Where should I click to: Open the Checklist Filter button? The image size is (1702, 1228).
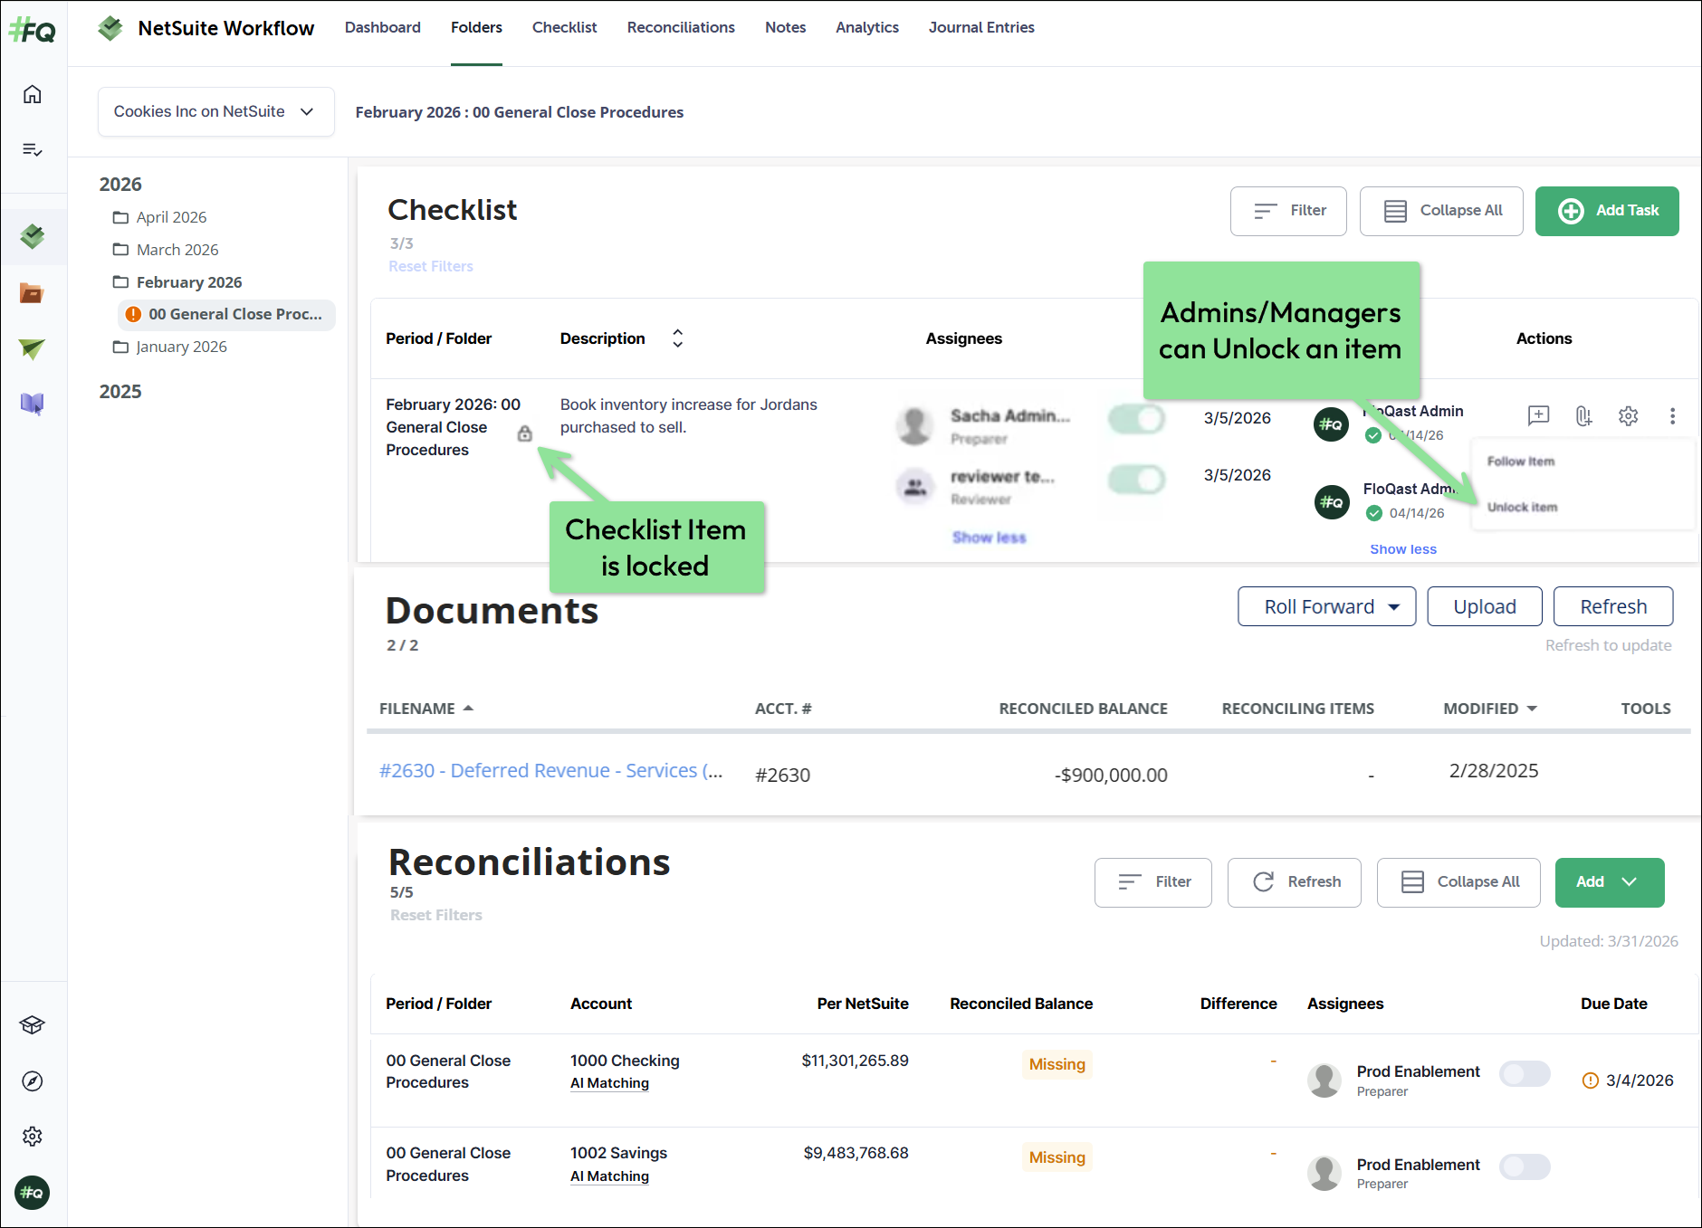coord(1288,211)
